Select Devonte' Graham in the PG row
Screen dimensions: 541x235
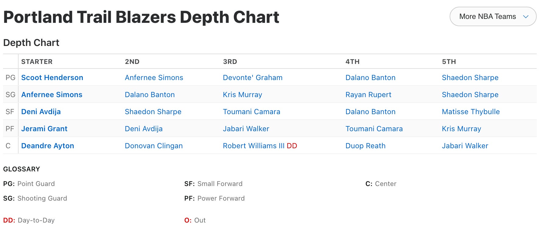click(x=253, y=78)
